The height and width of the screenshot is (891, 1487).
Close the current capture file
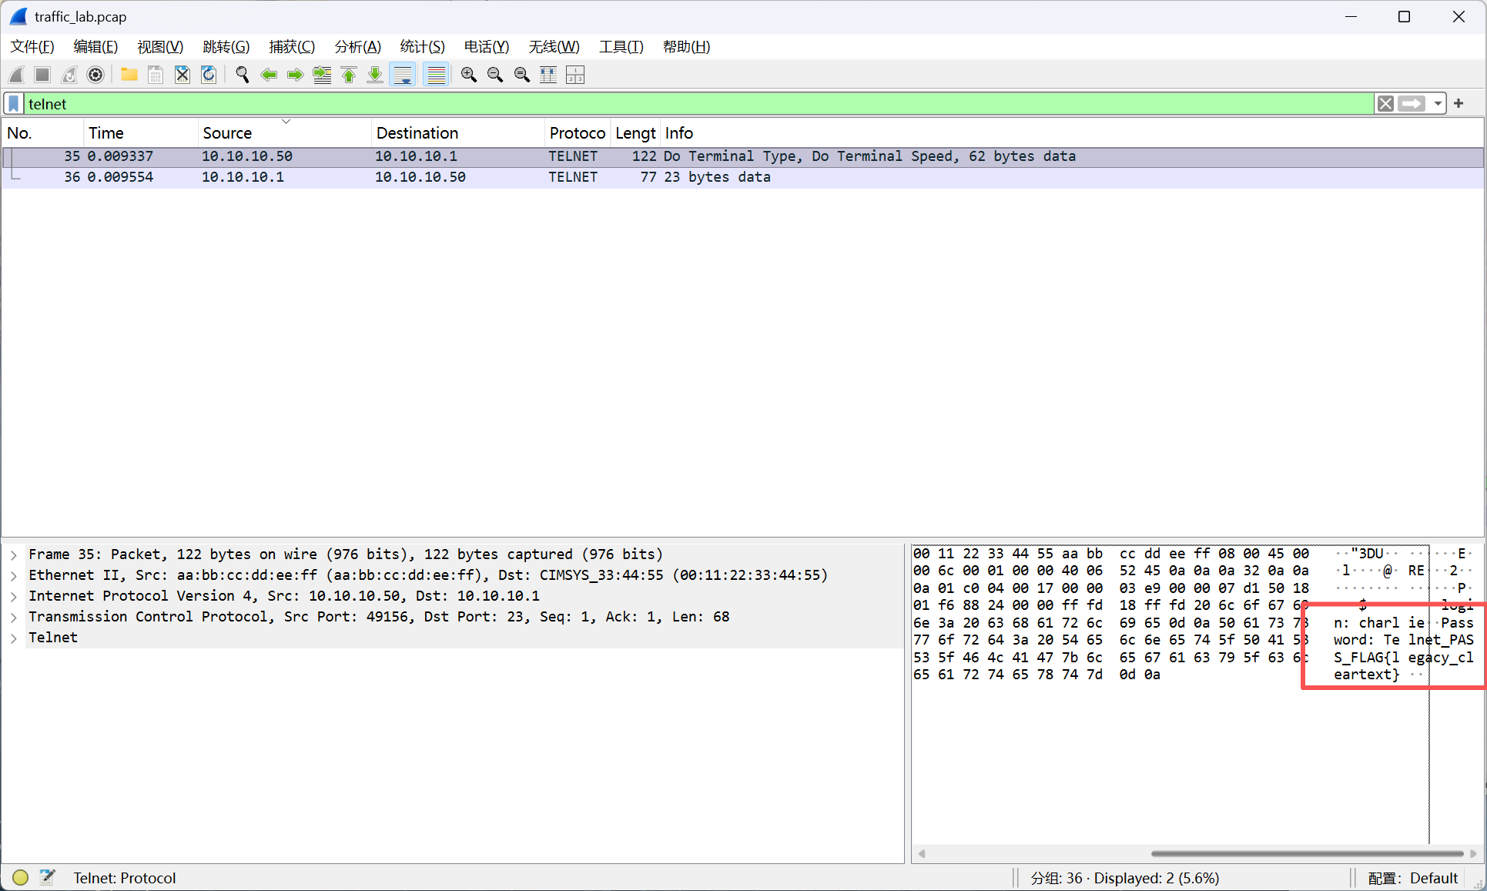point(182,75)
